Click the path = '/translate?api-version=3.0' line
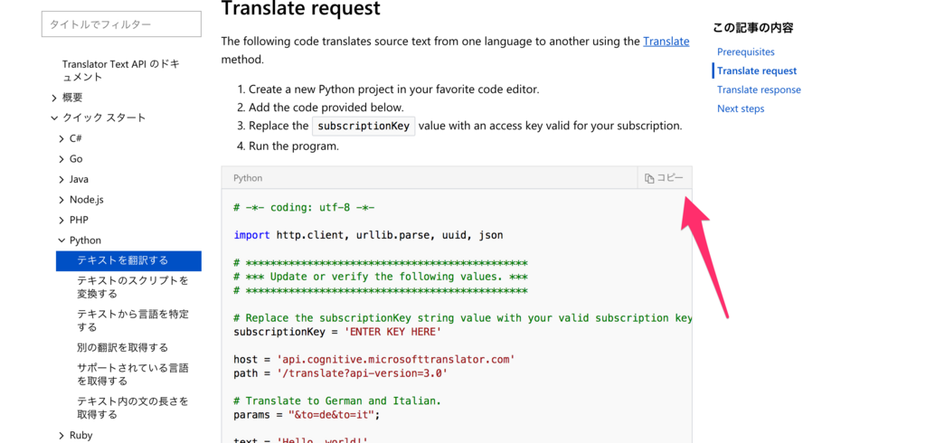 (341, 373)
